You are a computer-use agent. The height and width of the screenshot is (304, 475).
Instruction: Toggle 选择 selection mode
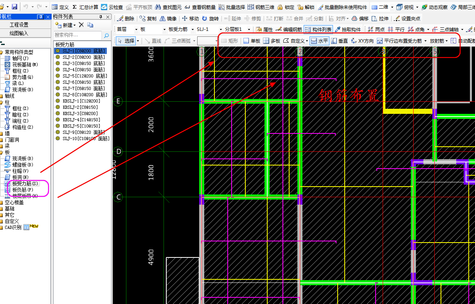(126, 41)
